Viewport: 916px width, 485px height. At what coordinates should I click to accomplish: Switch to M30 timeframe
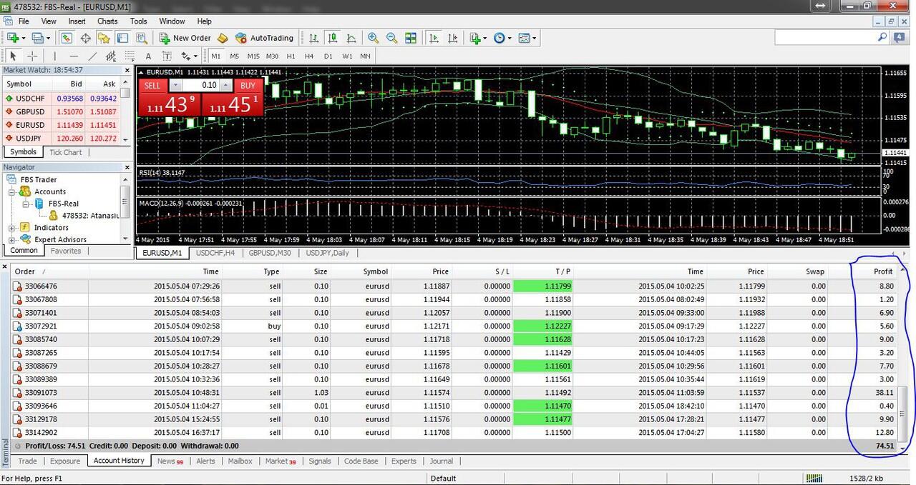[272, 56]
